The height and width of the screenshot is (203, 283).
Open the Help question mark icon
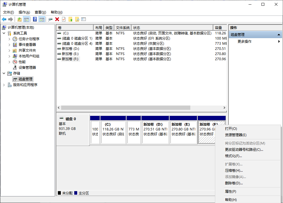35,19
